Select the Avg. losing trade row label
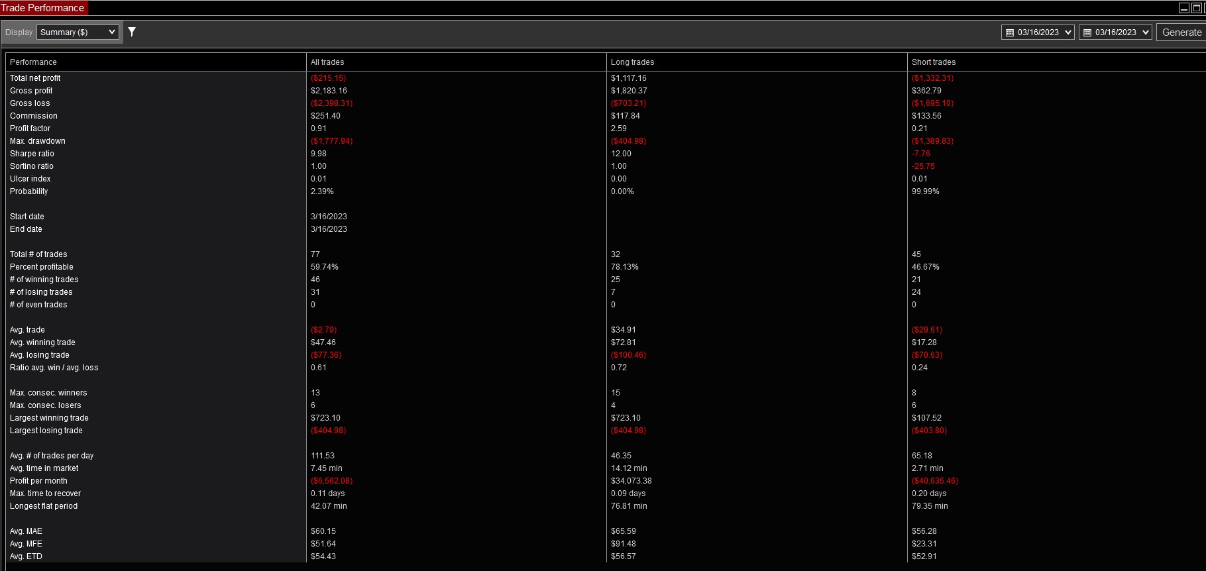 pyautogui.click(x=40, y=355)
